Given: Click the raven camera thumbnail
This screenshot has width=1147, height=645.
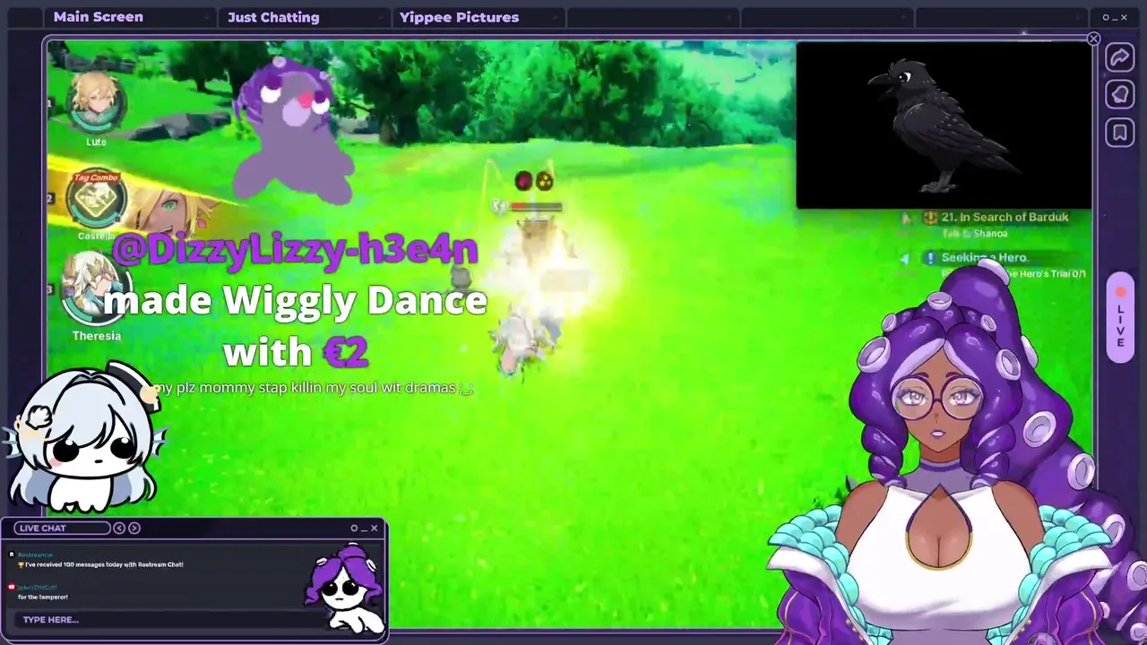Looking at the screenshot, I should 944,125.
